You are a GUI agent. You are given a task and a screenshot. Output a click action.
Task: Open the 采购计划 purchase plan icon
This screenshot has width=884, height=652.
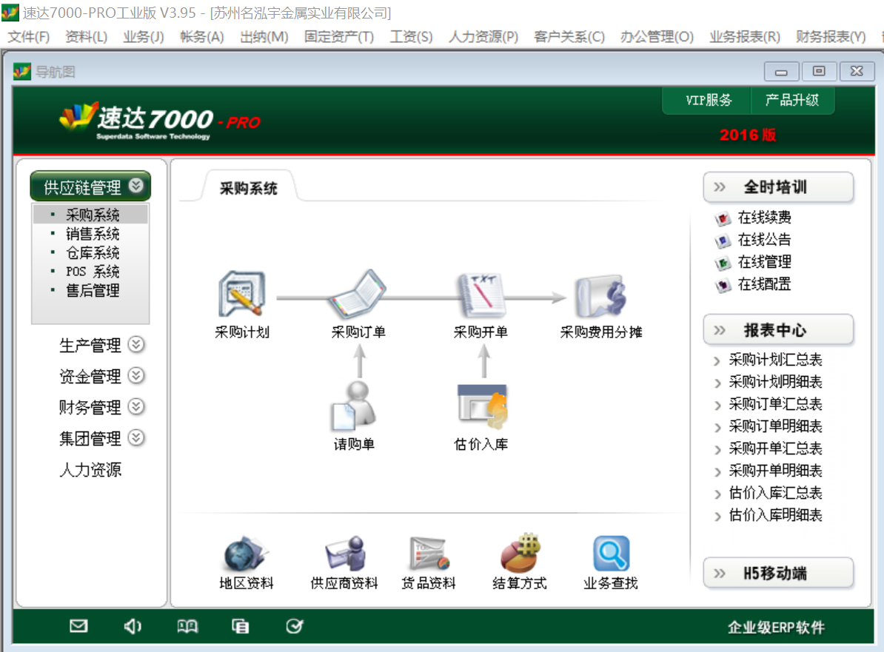tap(241, 295)
